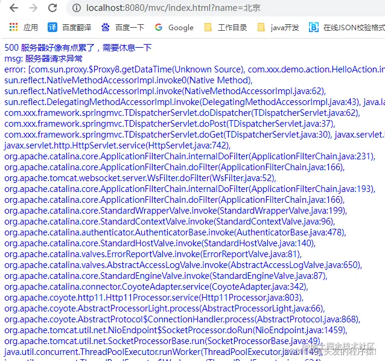This screenshot has width=385, height=361.
Task: Click the 'StandardEngineValve.java:87' stack line
Action: click(x=166, y=276)
